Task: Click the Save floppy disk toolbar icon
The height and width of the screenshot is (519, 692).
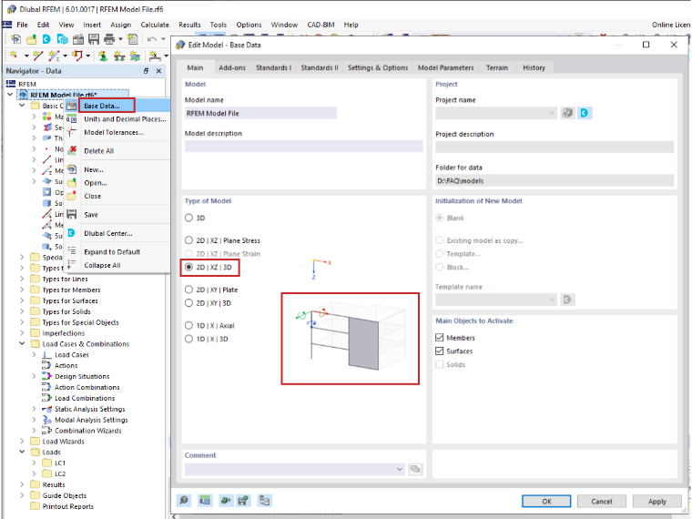Action: tap(94, 39)
